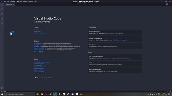Click 'more' link in Tools and languages
This screenshot has height=96, width=172.
tap(122, 34)
